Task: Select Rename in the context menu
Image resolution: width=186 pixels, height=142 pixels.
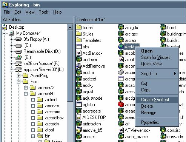Action: pyautogui.click(x=157, y=113)
